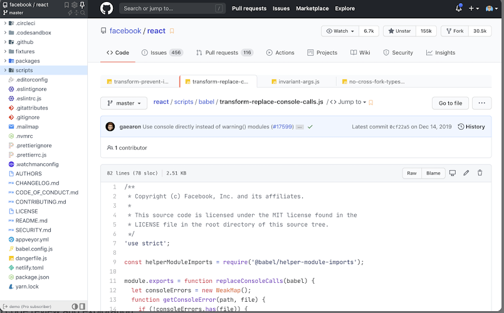The image size is (504, 313).
Task: Open the master branch selector
Action: tap(123, 103)
